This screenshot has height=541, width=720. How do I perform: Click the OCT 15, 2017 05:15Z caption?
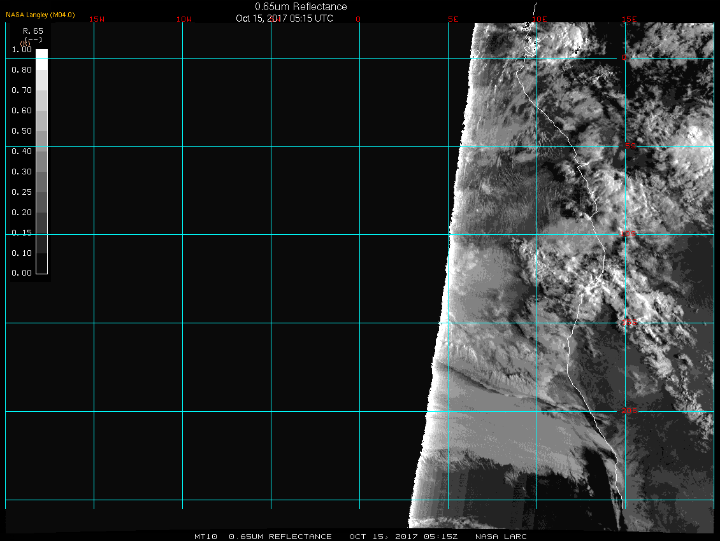click(403, 537)
